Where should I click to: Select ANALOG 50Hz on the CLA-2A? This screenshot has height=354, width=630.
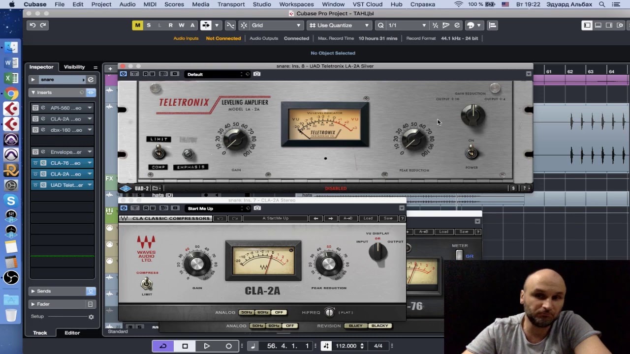click(247, 312)
